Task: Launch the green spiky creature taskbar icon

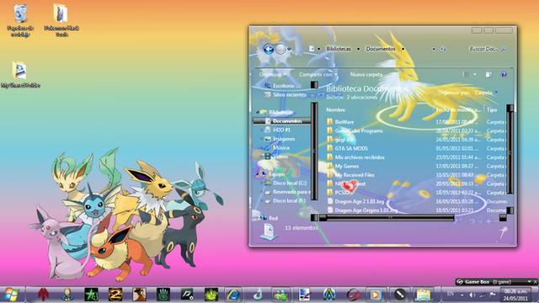Action: pos(211,295)
